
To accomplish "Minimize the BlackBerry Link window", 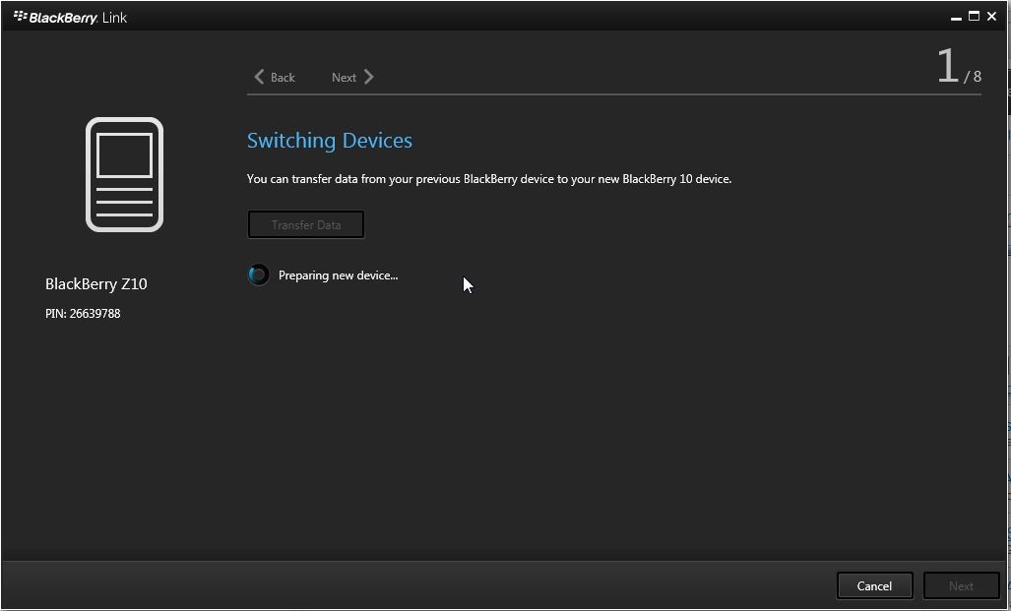I will coord(956,18).
